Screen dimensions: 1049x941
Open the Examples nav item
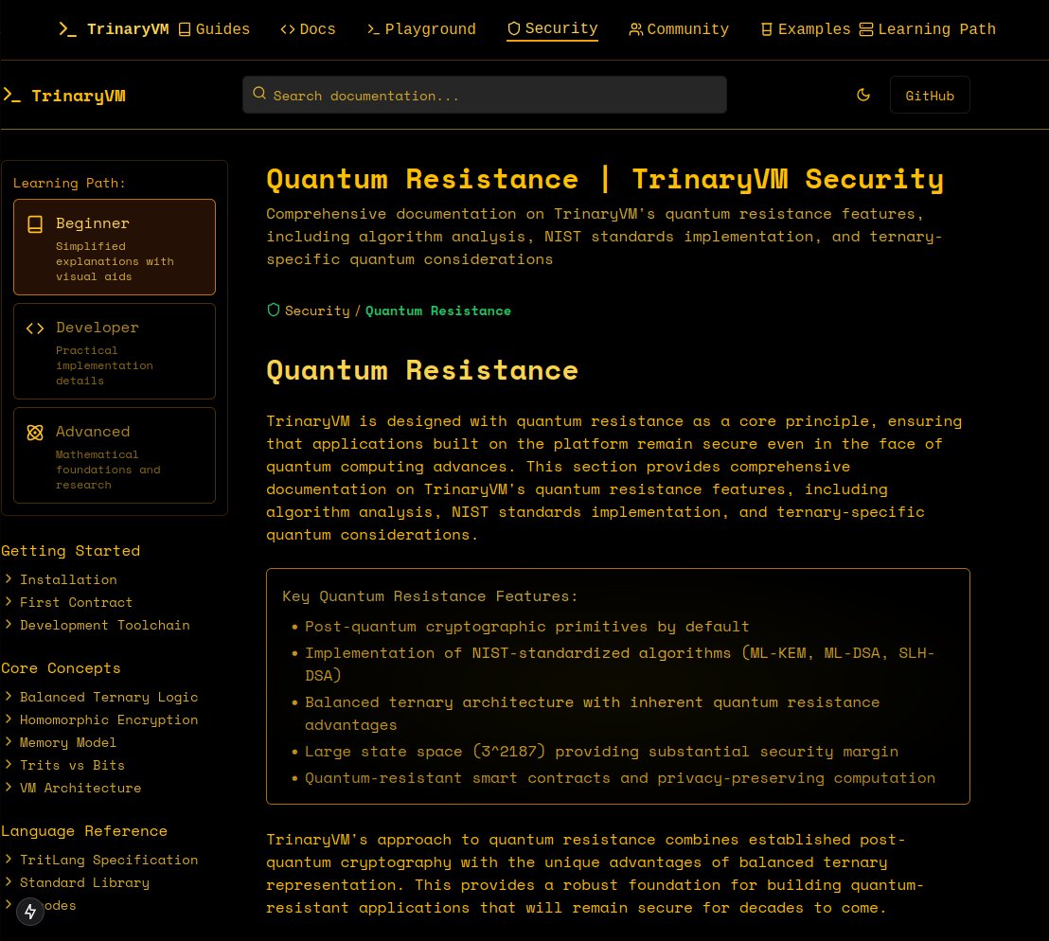point(806,29)
